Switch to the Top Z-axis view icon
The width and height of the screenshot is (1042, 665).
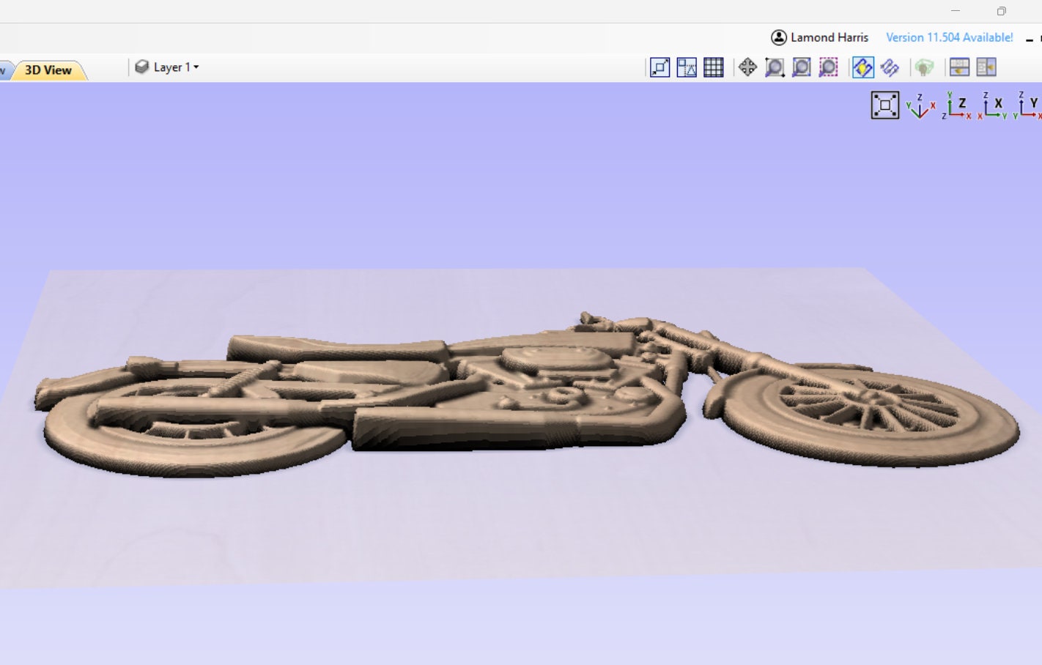coord(956,105)
